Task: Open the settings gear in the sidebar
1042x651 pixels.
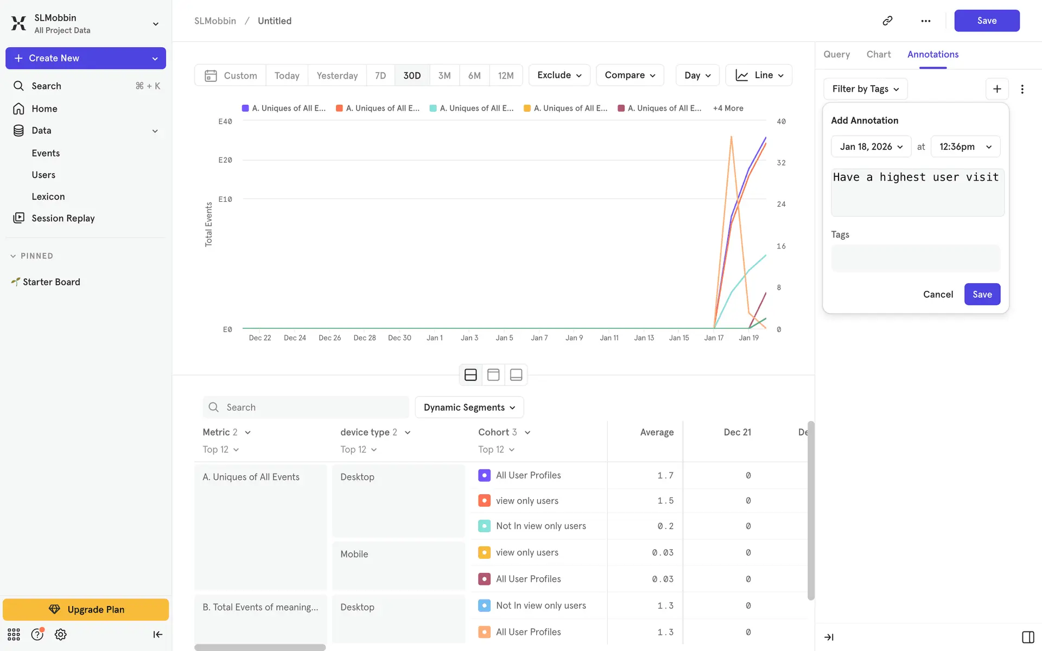Action: click(61, 634)
